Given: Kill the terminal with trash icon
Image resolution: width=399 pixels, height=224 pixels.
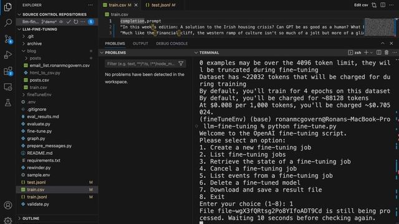Looking at the screenshot, I should point(387,52).
